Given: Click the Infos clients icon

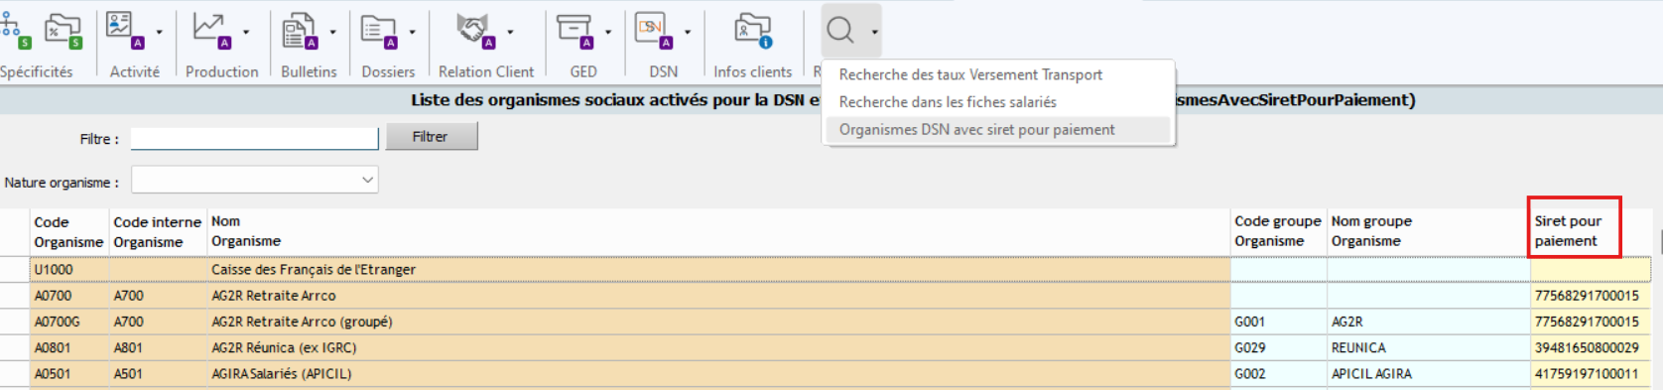Looking at the screenshot, I should (752, 31).
